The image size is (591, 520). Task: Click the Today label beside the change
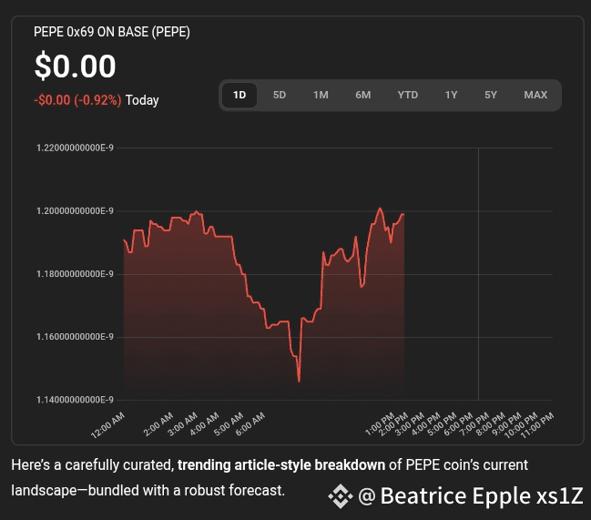tap(142, 100)
